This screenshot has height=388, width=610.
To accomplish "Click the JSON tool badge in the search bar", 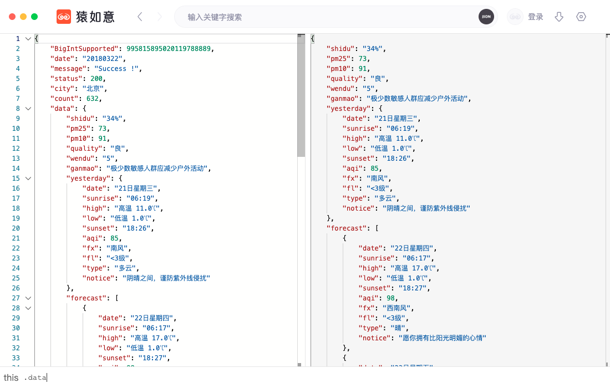I will [486, 17].
